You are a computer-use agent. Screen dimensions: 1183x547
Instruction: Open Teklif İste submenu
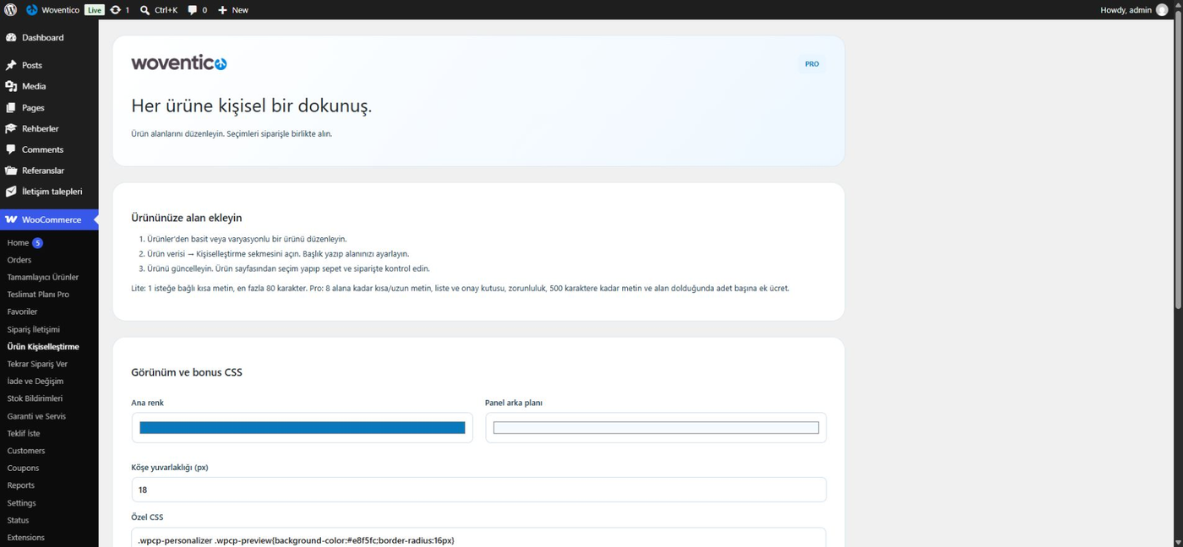click(24, 433)
